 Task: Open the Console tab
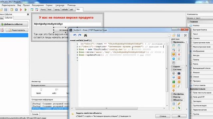[35, 114]
